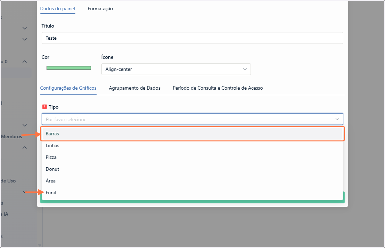The height and width of the screenshot is (248, 385).
Task: Select Pizza in the Tipo dropdown list
Action: [192, 157]
